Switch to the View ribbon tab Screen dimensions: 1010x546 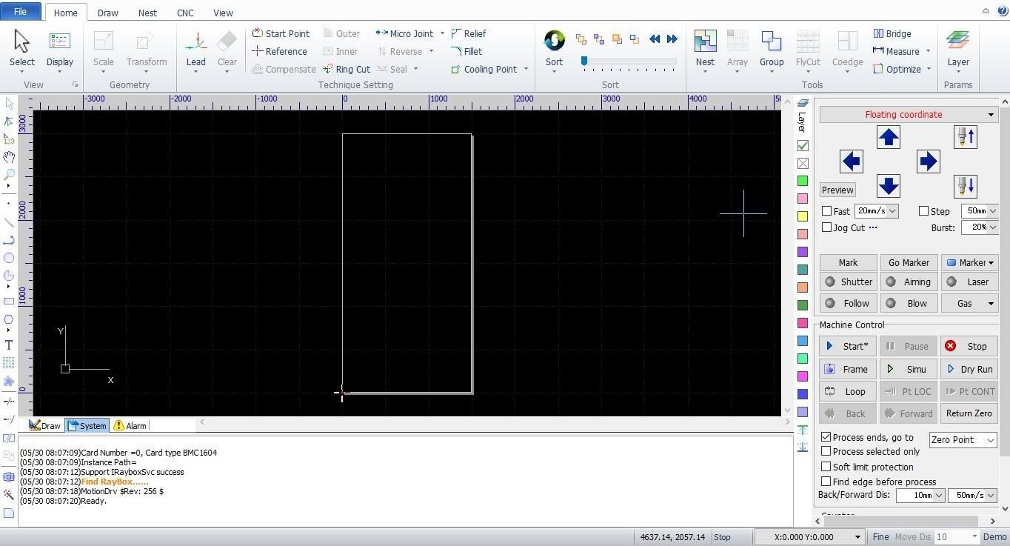[x=223, y=13]
